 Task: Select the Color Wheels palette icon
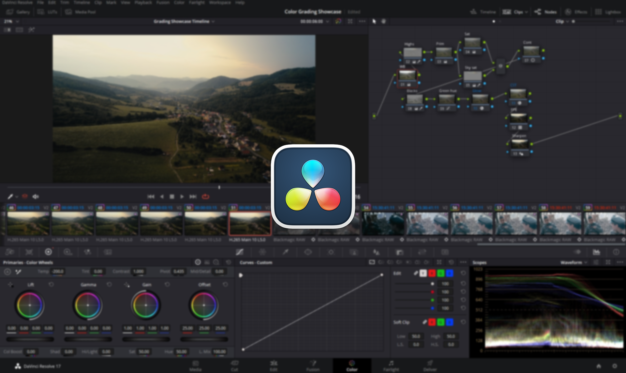(x=48, y=252)
